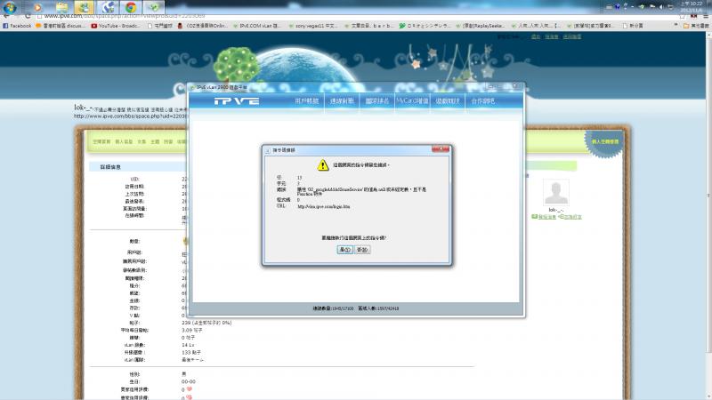
Task: Select the MyCard tab in the IPVE window
Action: point(412,101)
